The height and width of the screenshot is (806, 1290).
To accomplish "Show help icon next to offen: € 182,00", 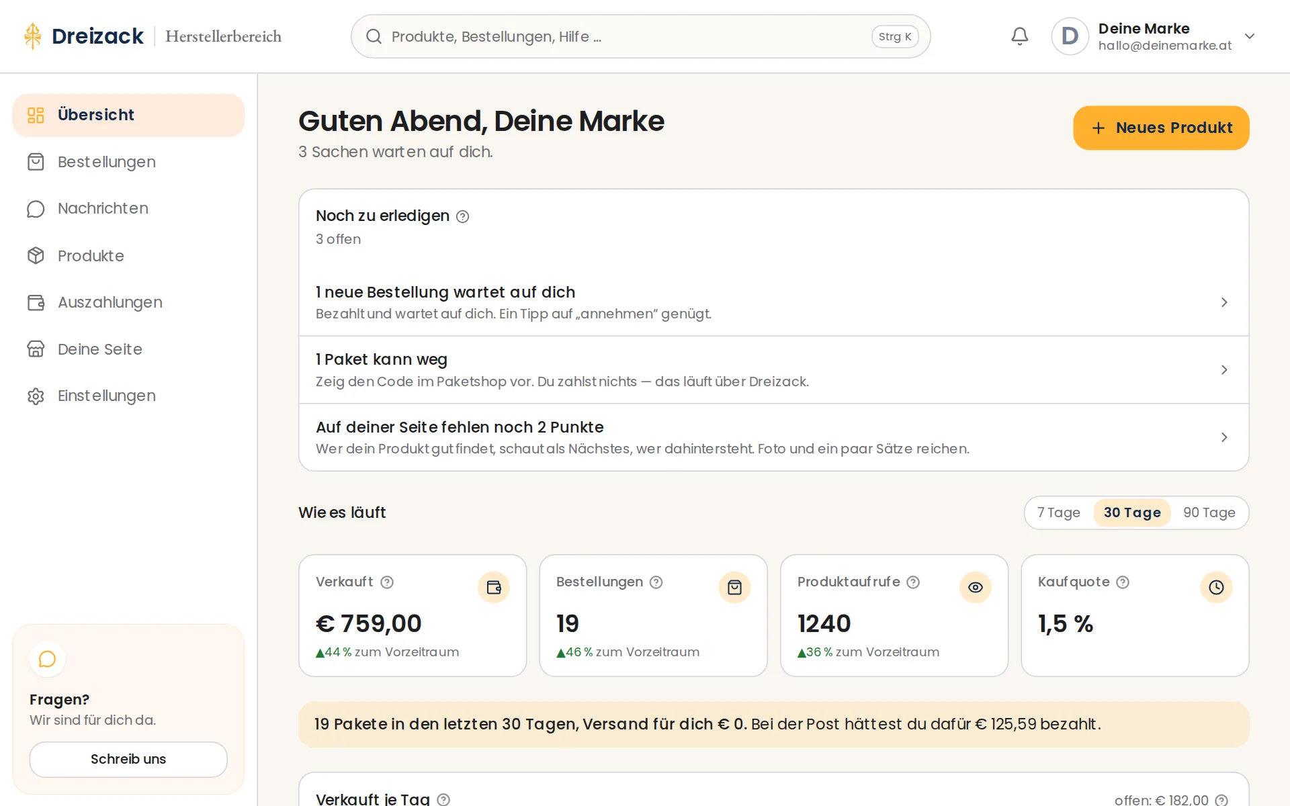I will tap(1221, 800).
